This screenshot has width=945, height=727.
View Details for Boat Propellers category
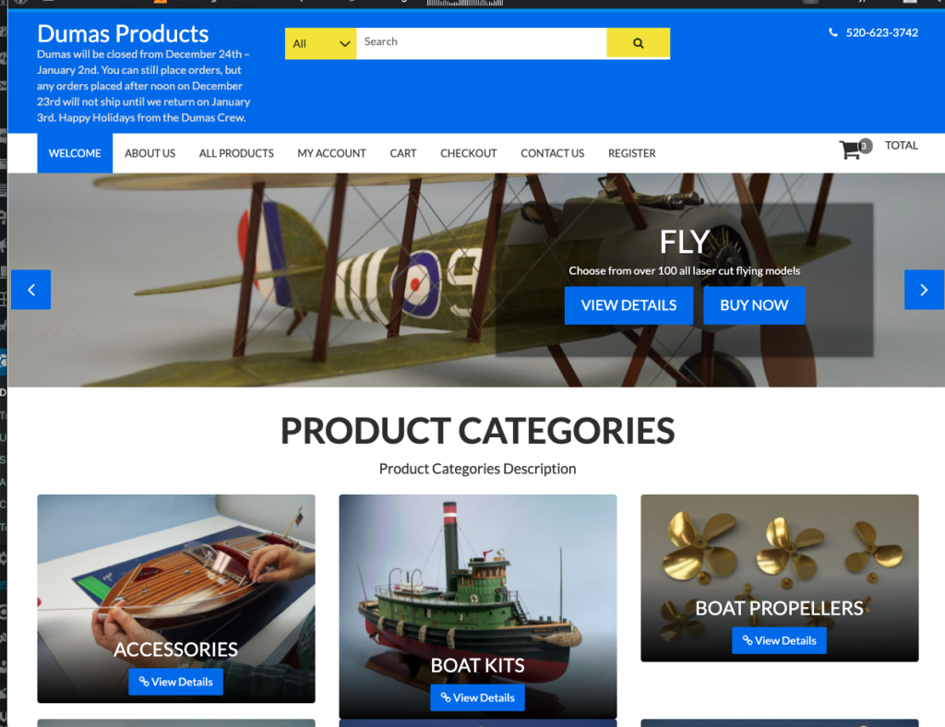[x=779, y=640]
